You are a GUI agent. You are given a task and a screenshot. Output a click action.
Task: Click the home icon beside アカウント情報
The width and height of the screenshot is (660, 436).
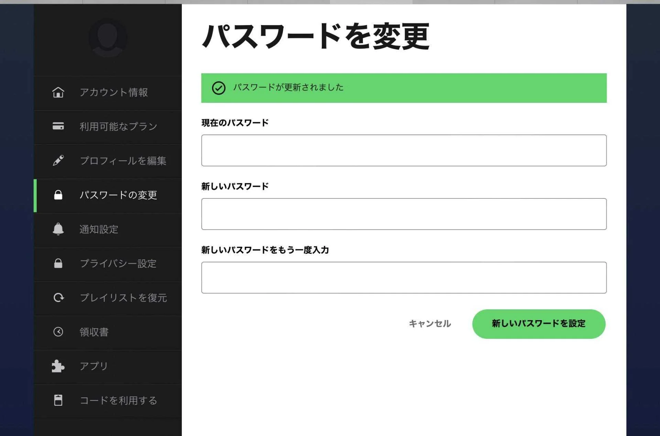click(x=58, y=92)
